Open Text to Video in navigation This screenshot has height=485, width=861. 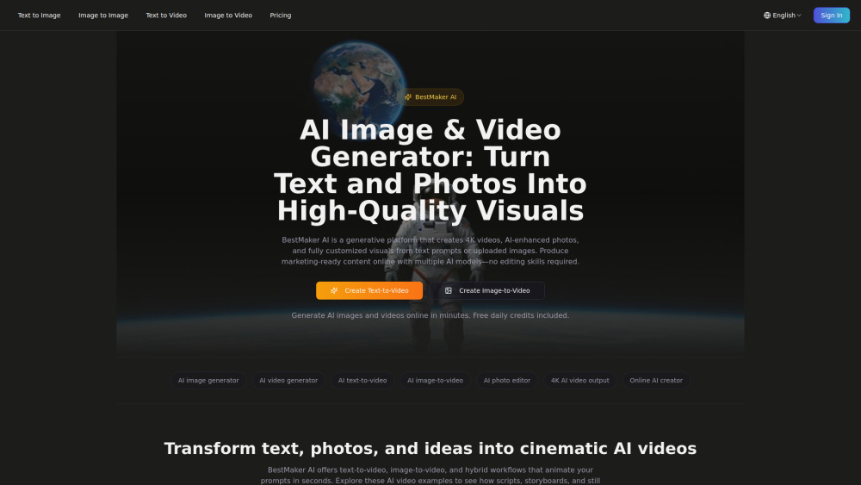coord(166,16)
